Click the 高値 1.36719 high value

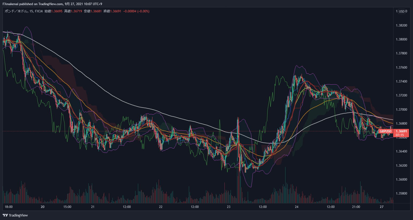[x=73, y=11]
